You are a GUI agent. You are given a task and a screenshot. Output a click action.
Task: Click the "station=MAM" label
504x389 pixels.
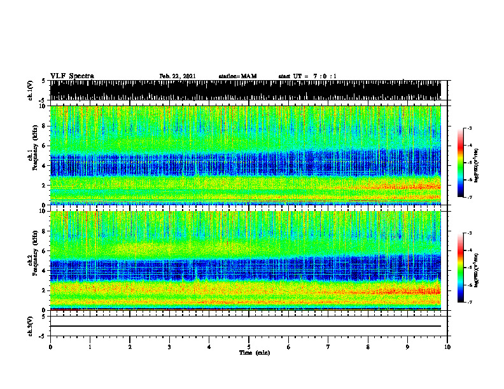(x=237, y=76)
